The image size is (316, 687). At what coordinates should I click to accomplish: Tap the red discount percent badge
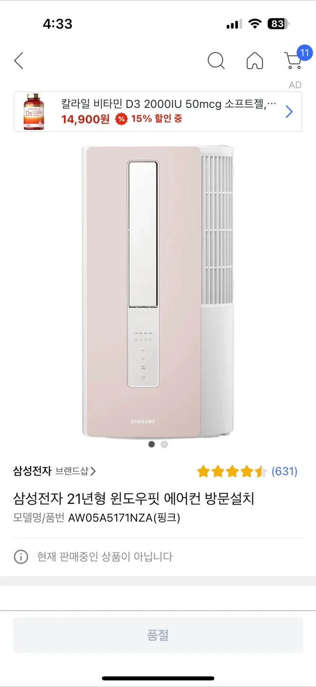121,119
